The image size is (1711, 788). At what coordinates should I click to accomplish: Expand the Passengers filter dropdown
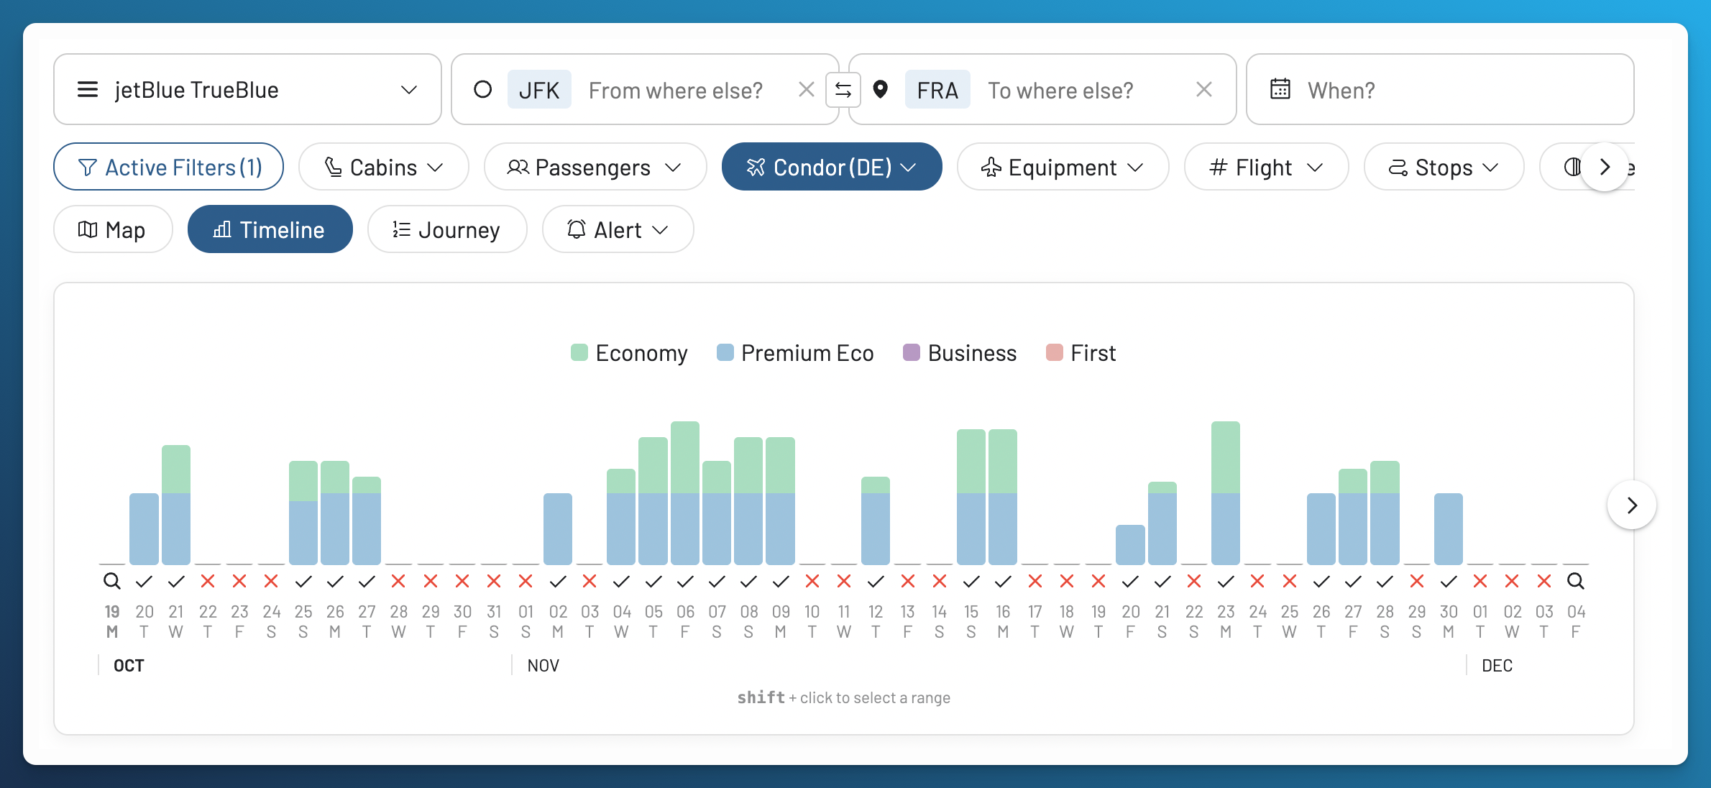(595, 167)
